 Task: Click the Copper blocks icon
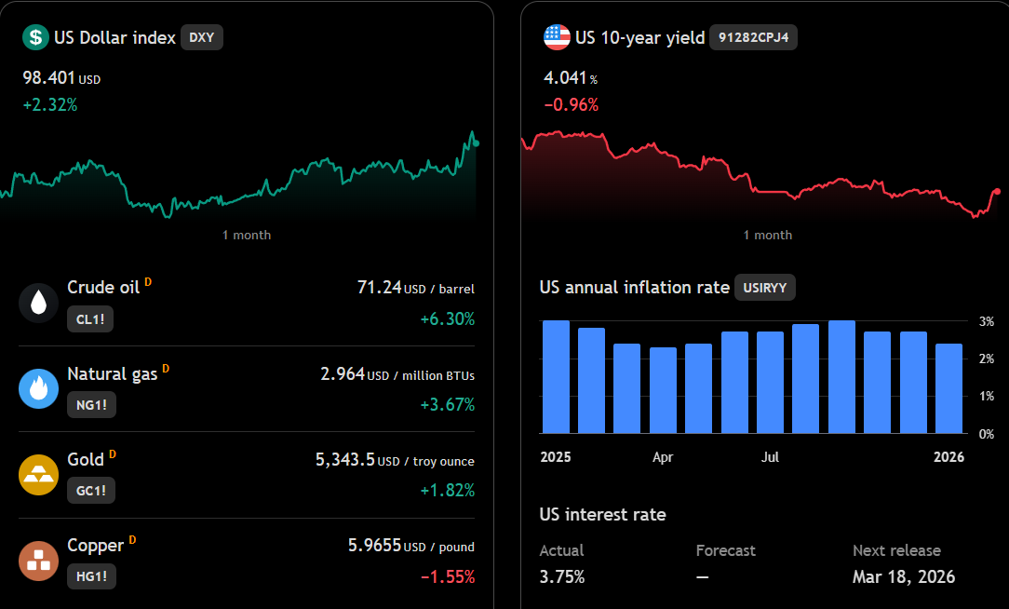click(38, 561)
